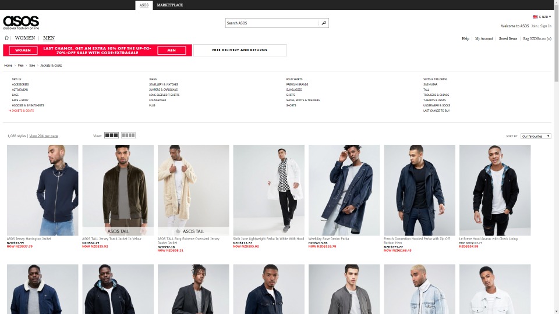Click the Weekday Rose Denim Parka title
Image resolution: width=559 pixels, height=314 pixels.
click(328, 239)
